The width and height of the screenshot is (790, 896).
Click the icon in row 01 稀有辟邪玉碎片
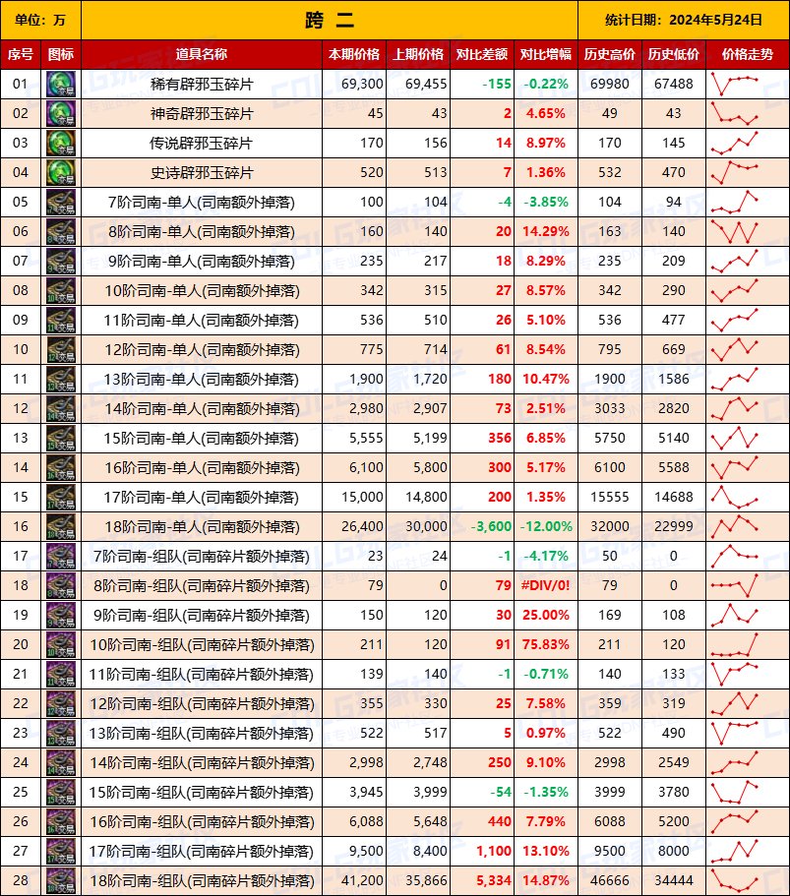click(61, 84)
